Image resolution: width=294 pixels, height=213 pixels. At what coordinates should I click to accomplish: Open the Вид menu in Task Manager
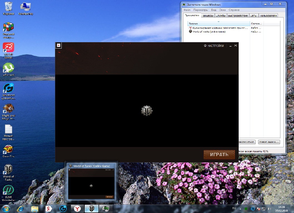coord(213,10)
